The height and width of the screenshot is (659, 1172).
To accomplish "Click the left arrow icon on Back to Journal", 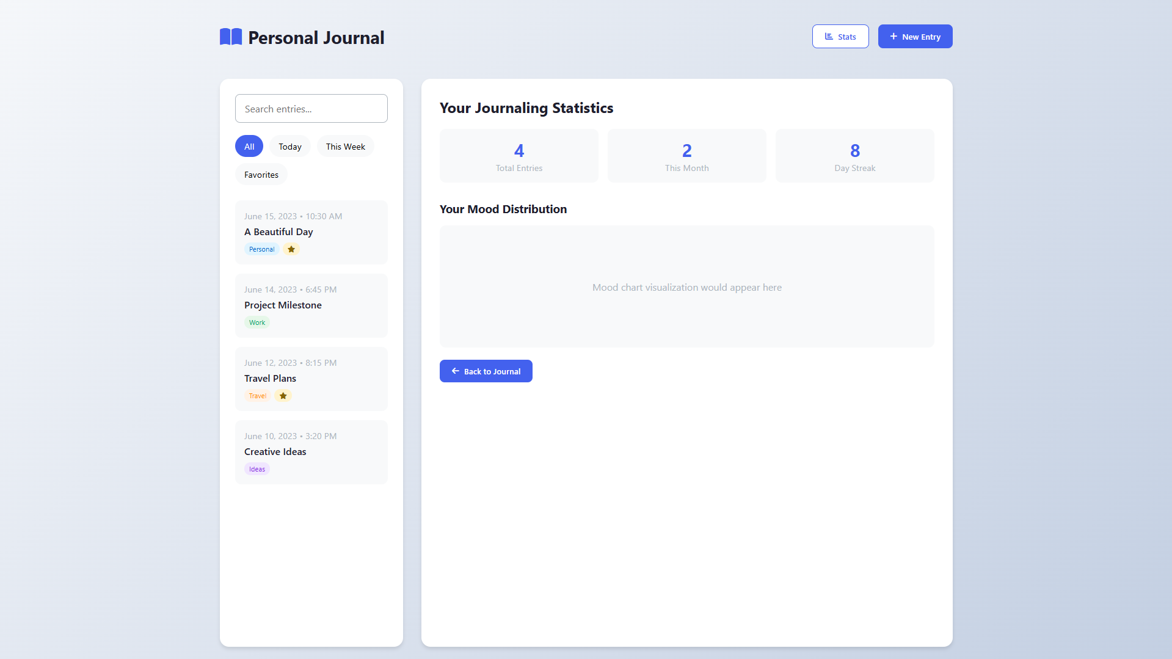I will tap(455, 371).
